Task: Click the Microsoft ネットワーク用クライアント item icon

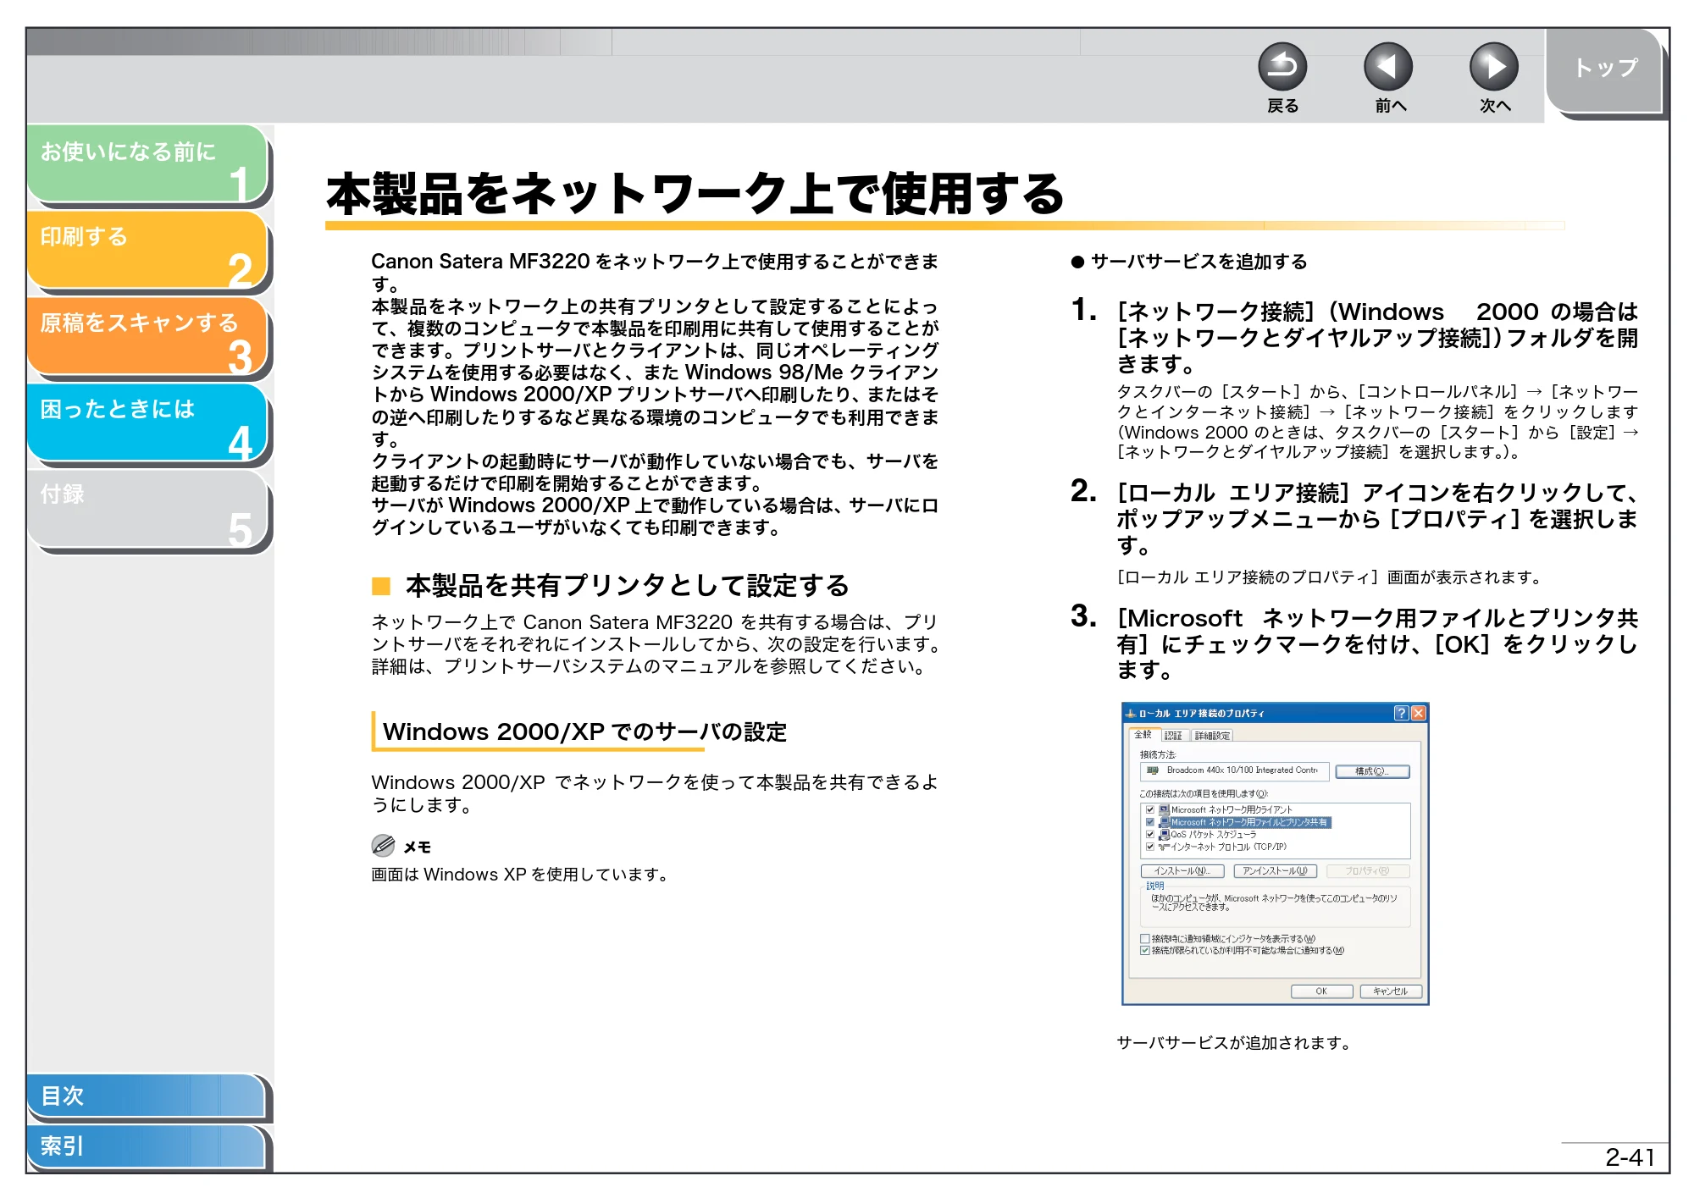Action: 1165,809
